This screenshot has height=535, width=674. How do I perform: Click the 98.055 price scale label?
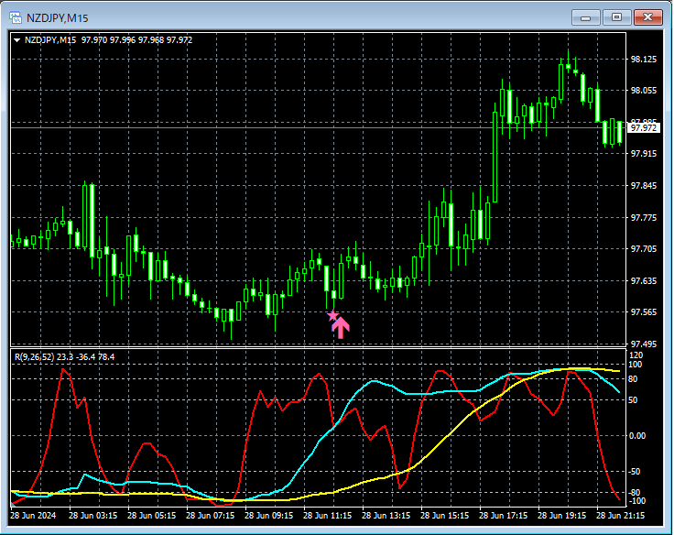tap(644, 91)
